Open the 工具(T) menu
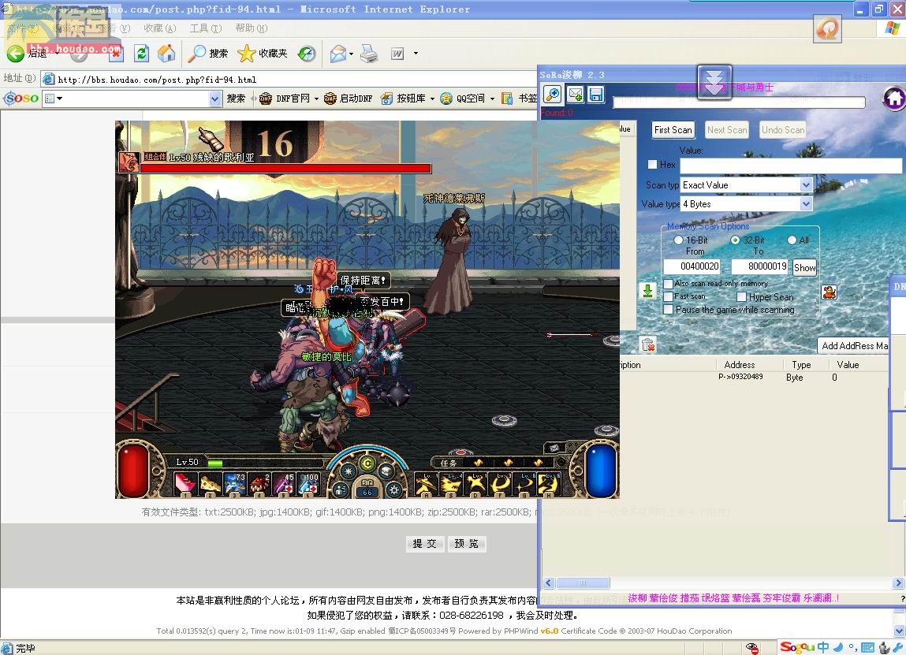 pos(206,28)
